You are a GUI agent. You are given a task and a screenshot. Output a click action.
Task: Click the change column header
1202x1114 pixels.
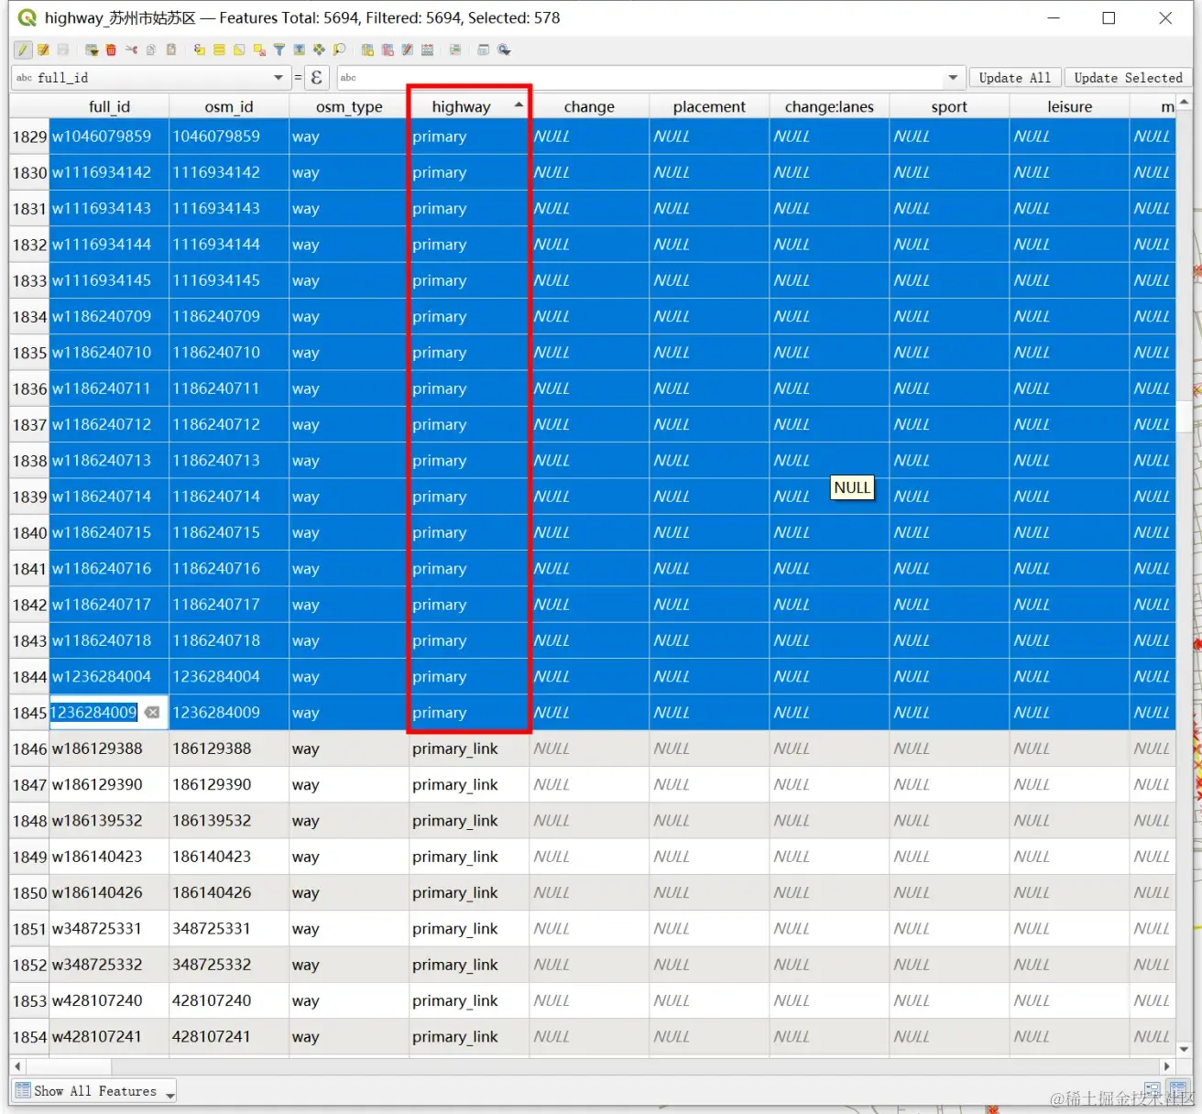tap(589, 106)
